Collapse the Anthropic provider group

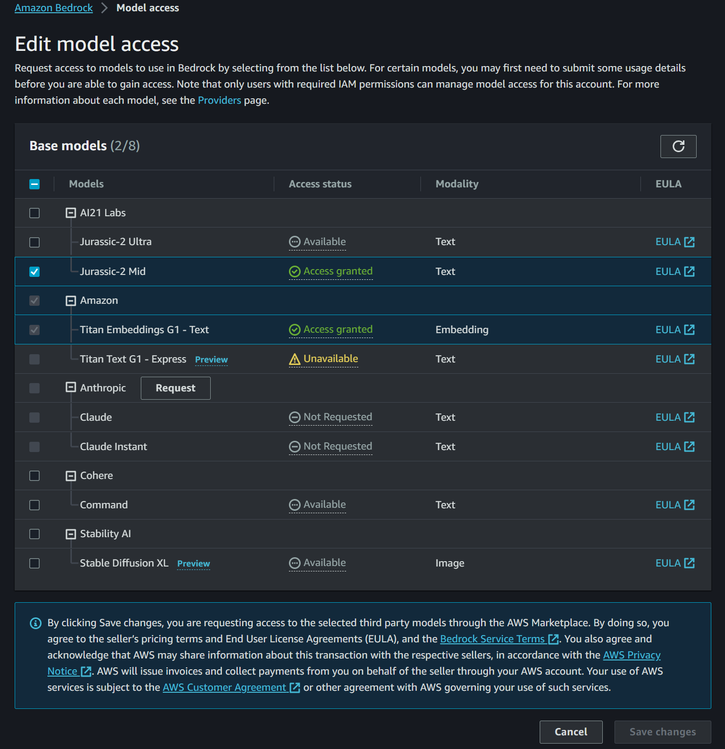pyautogui.click(x=71, y=387)
